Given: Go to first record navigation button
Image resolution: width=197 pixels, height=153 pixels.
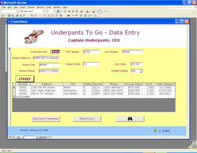Looking at the screenshot, I should (18, 137).
